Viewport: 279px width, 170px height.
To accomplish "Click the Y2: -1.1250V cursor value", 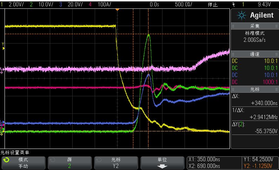I will coord(258,166).
